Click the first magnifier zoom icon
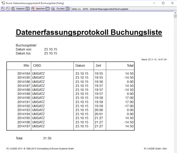The width and height of the screenshot is (177, 153). [3, 8]
